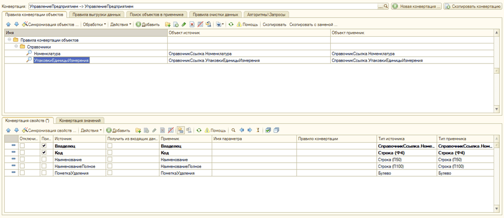
Task: Click the magnifier search icon in lower toolbar
Action: coord(233,130)
